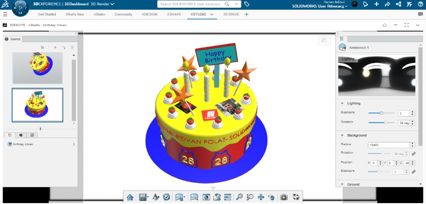Screen dimensions: 426x204
Task: Switch to the Community tab
Action: [123, 14]
